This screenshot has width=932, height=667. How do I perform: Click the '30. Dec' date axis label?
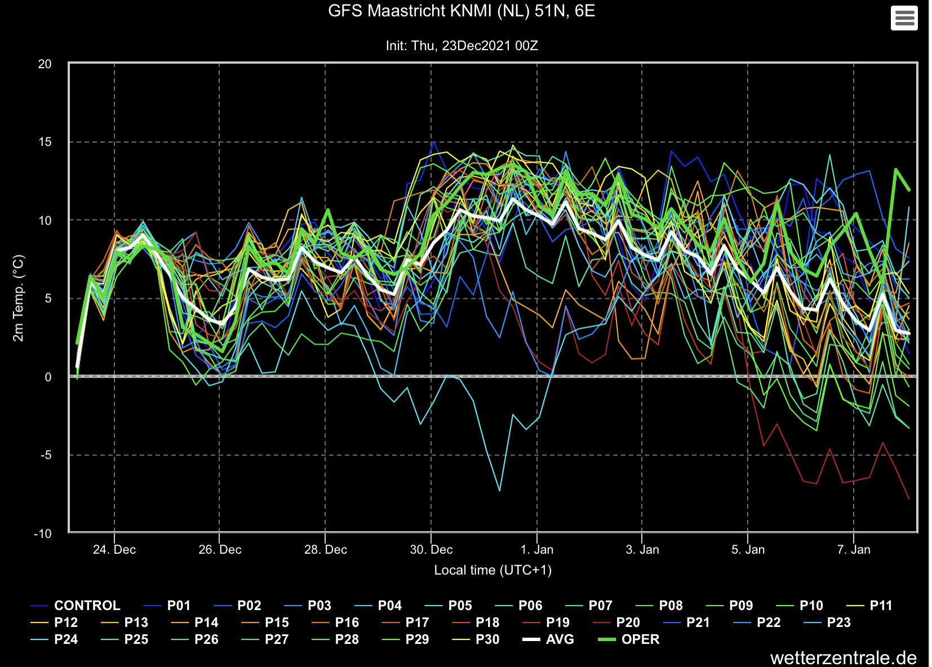point(431,550)
